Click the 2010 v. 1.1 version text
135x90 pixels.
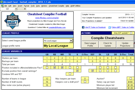click(x=129, y=14)
